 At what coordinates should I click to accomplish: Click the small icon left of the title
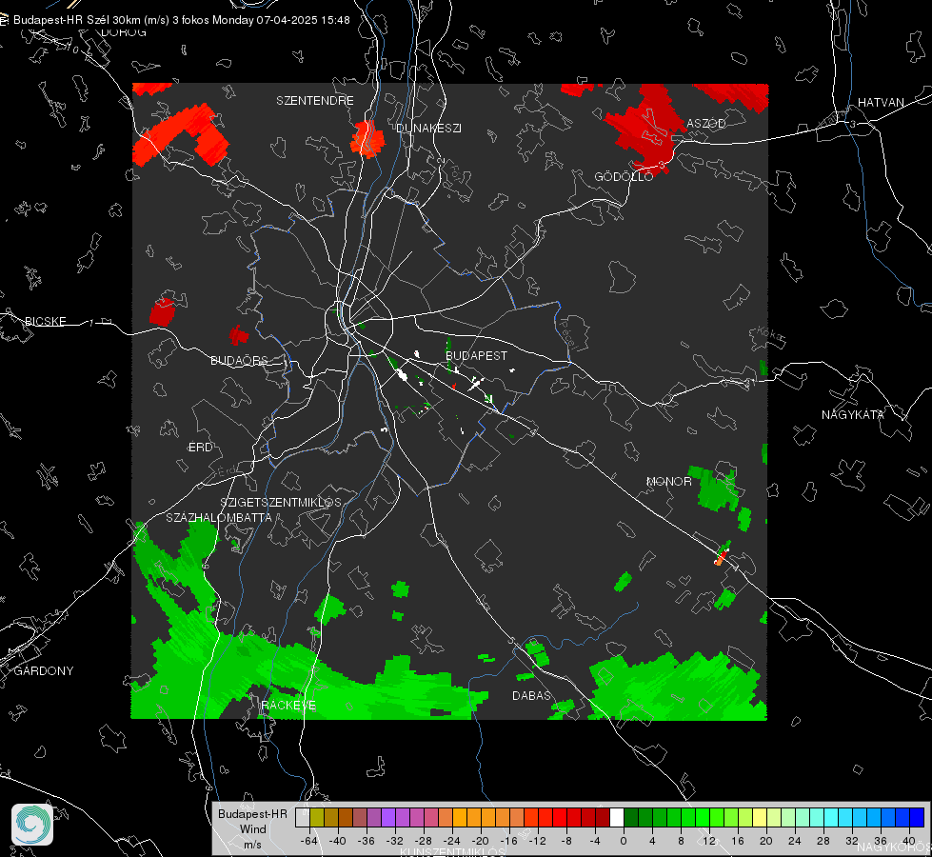tap(4, 20)
